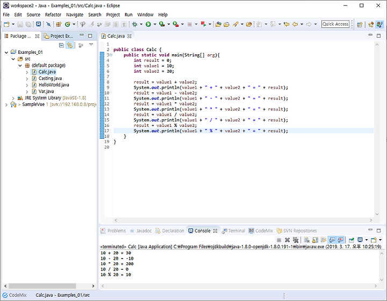Image resolution: width=387 pixels, height=301 pixels.
Task: Click the Search flashlight icon
Action: pos(235,24)
